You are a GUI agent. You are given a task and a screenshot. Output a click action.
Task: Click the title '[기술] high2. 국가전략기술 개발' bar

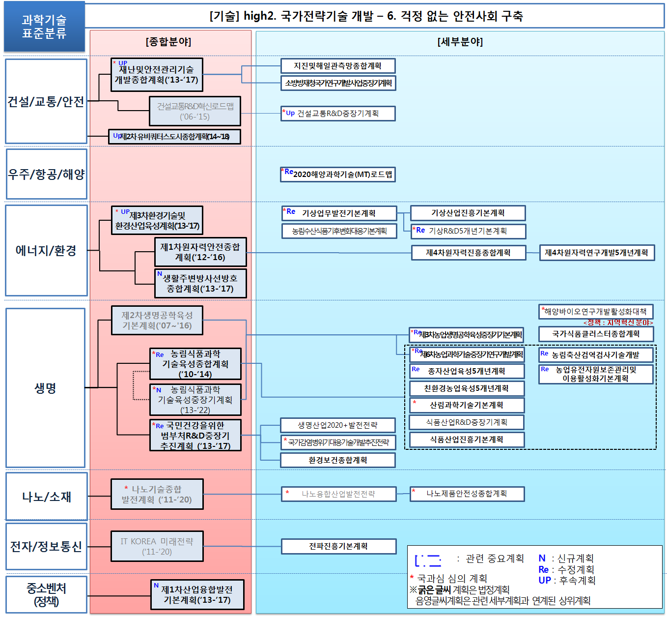374,16
